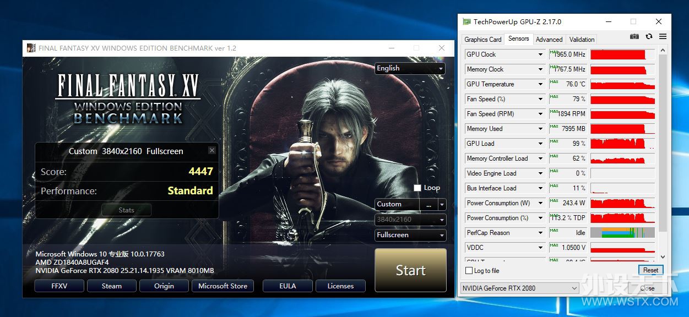Image resolution: width=689 pixels, height=317 pixels.
Task: Expand the Memory Clock sensor dropdown
Action: coord(541,69)
